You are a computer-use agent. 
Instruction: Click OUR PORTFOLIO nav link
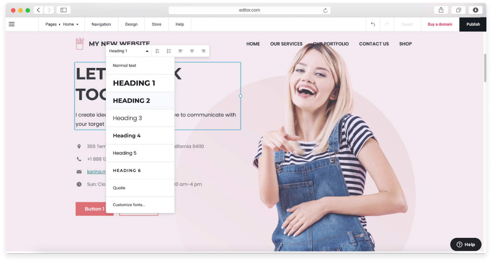click(x=331, y=44)
